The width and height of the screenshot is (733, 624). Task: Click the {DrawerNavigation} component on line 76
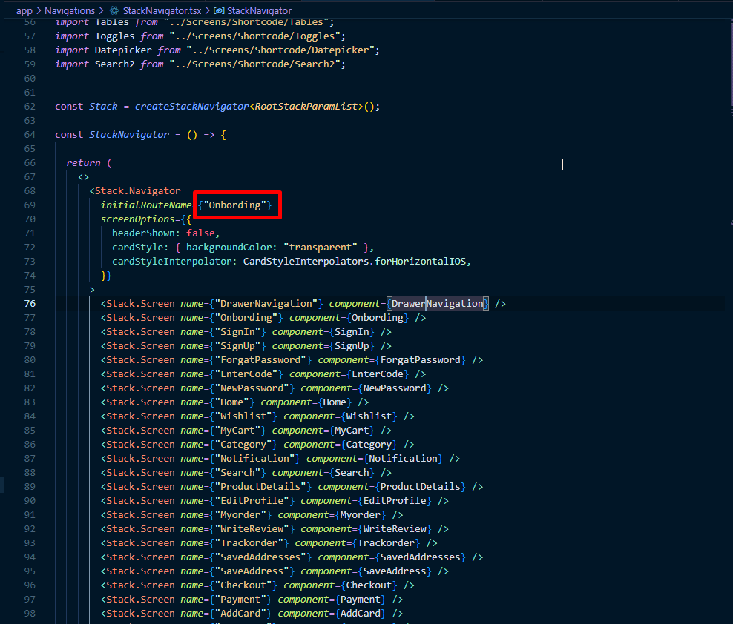click(438, 304)
